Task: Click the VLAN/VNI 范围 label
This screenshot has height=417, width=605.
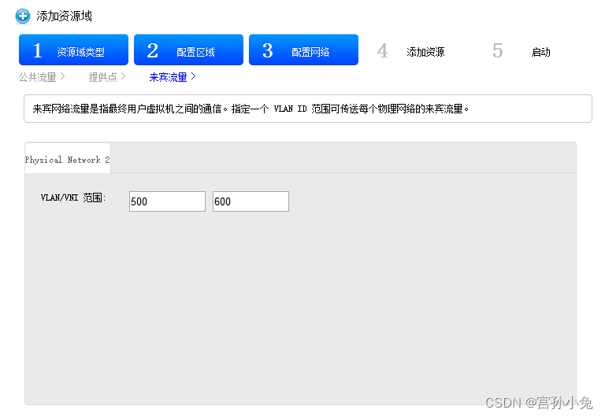Action: point(73,197)
